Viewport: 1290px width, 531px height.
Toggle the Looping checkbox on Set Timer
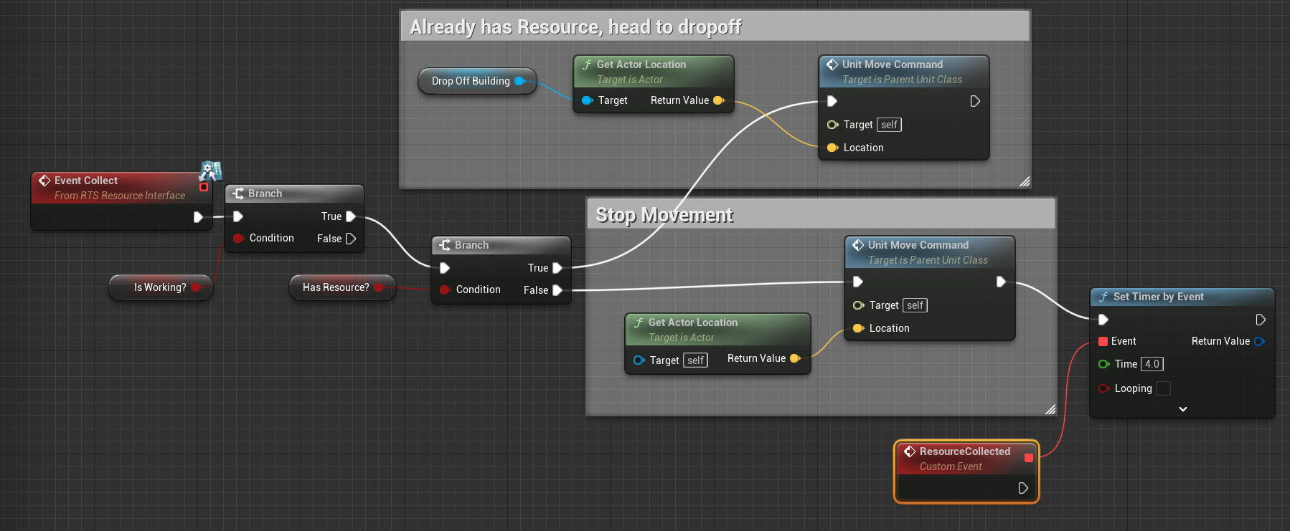pos(1164,388)
